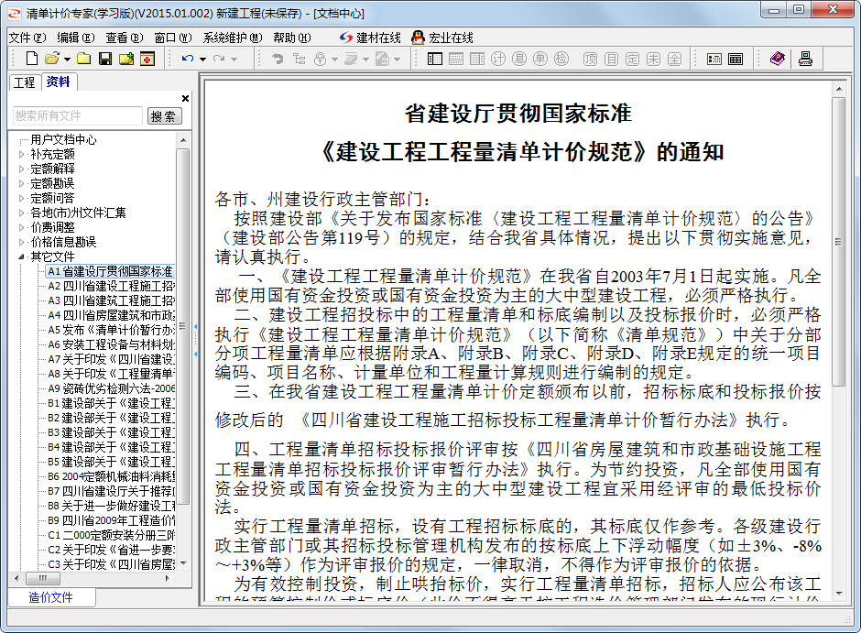Image resolution: width=861 pixels, height=633 pixels.
Task: Click the 搜索所有文件 search input field
Action: point(78,115)
